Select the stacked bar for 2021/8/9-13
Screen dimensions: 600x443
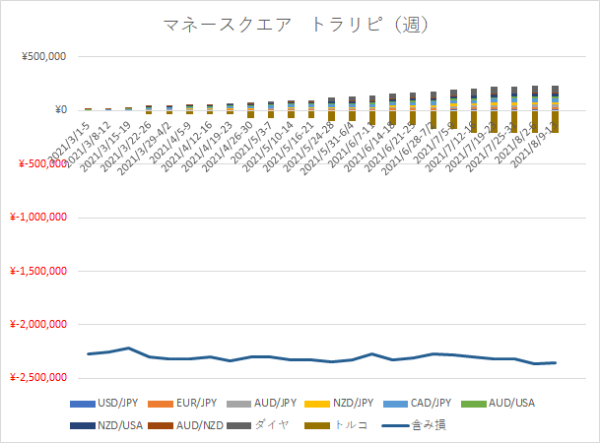[555, 109]
